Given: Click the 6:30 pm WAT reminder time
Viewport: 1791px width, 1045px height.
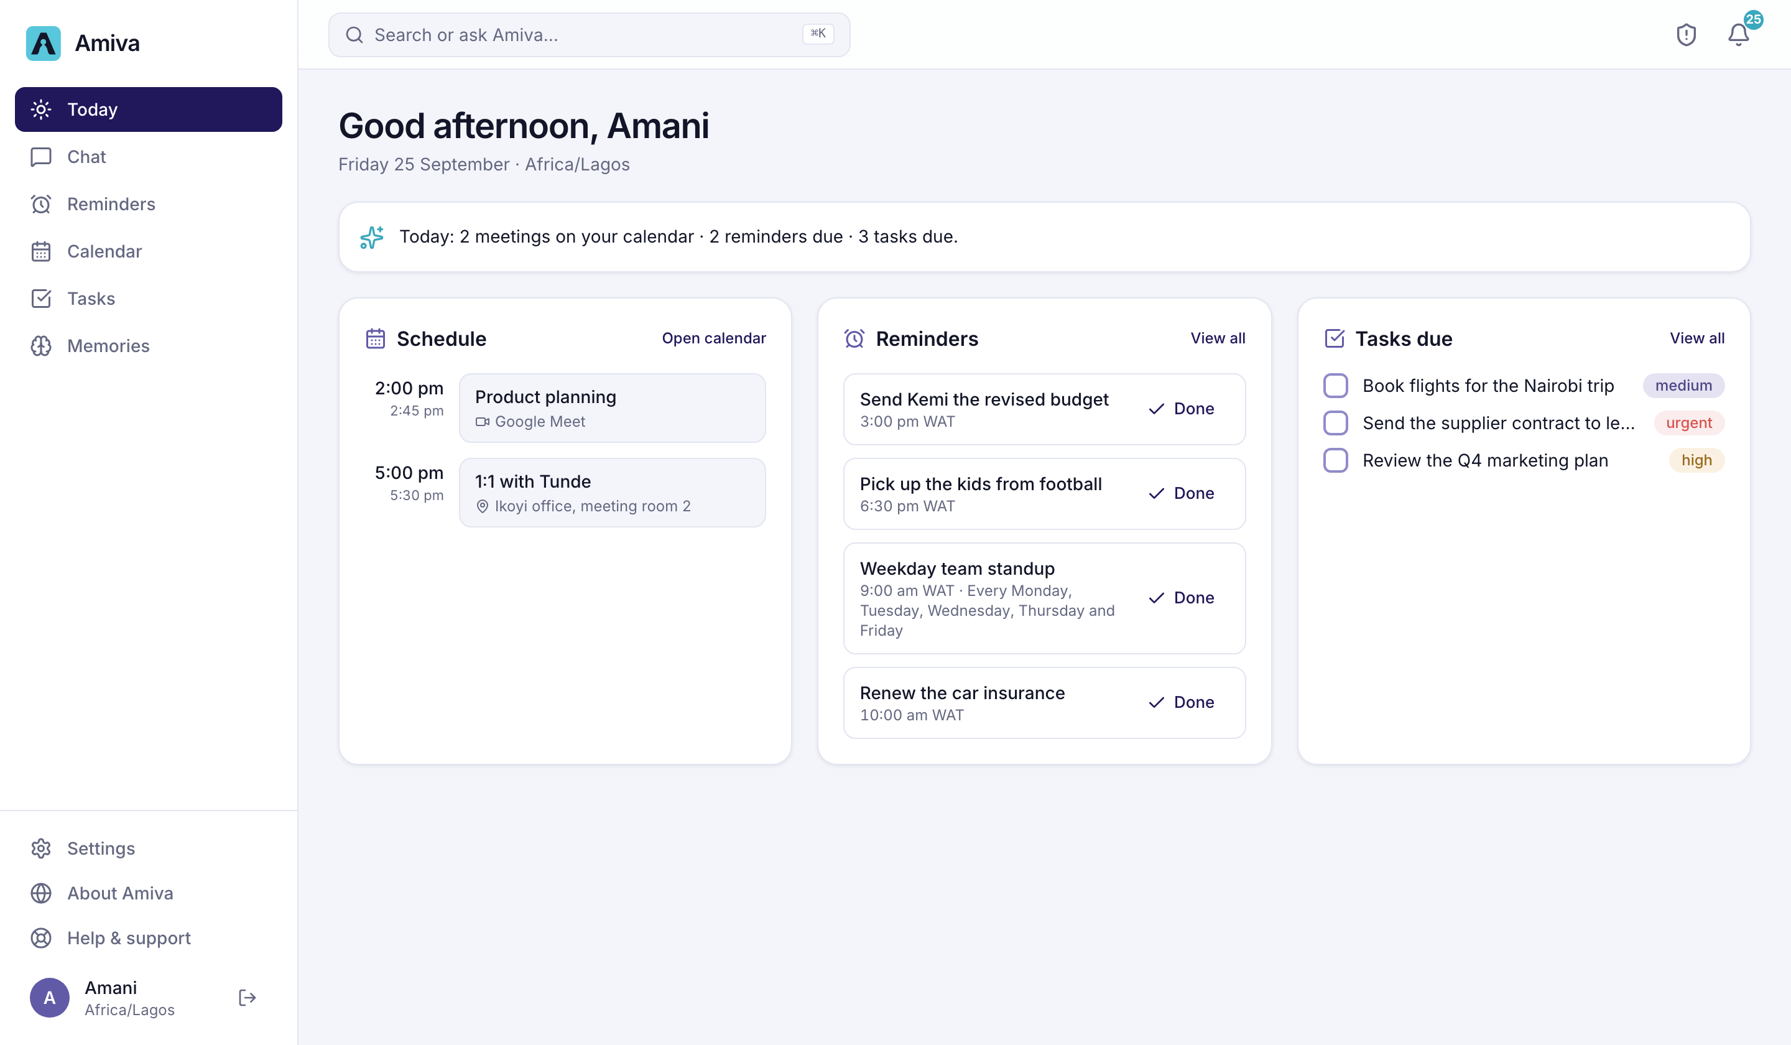Looking at the screenshot, I should [907, 506].
